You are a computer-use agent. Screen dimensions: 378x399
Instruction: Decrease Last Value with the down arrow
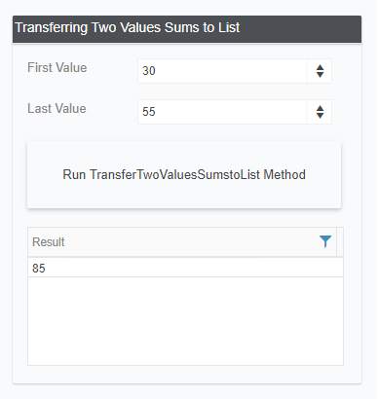tap(320, 116)
